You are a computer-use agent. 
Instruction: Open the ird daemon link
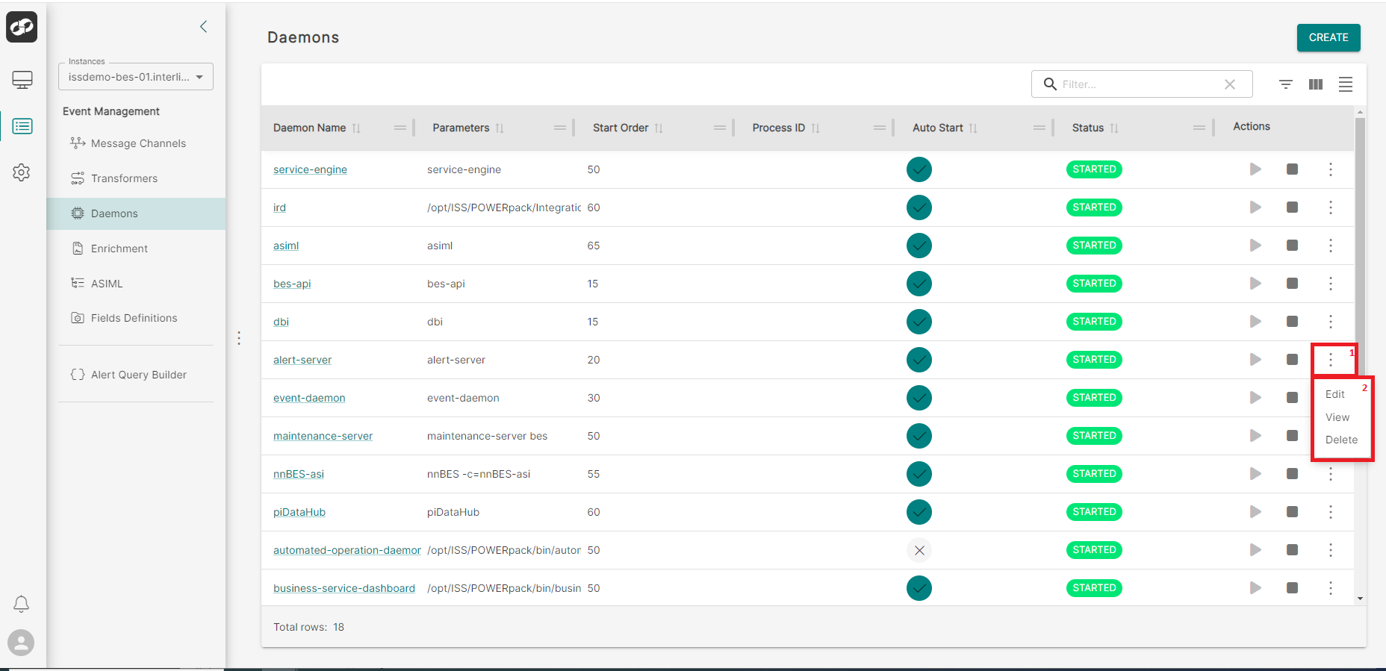click(x=279, y=207)
